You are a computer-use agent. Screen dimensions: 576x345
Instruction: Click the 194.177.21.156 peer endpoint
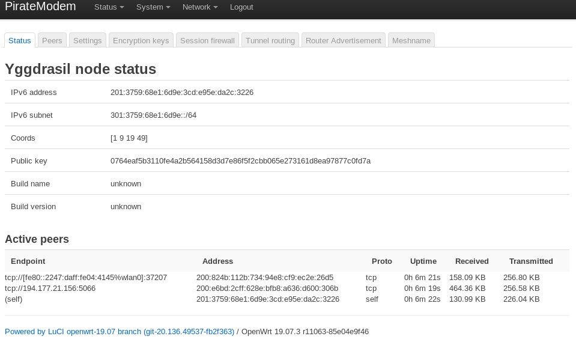pos(50,289)
